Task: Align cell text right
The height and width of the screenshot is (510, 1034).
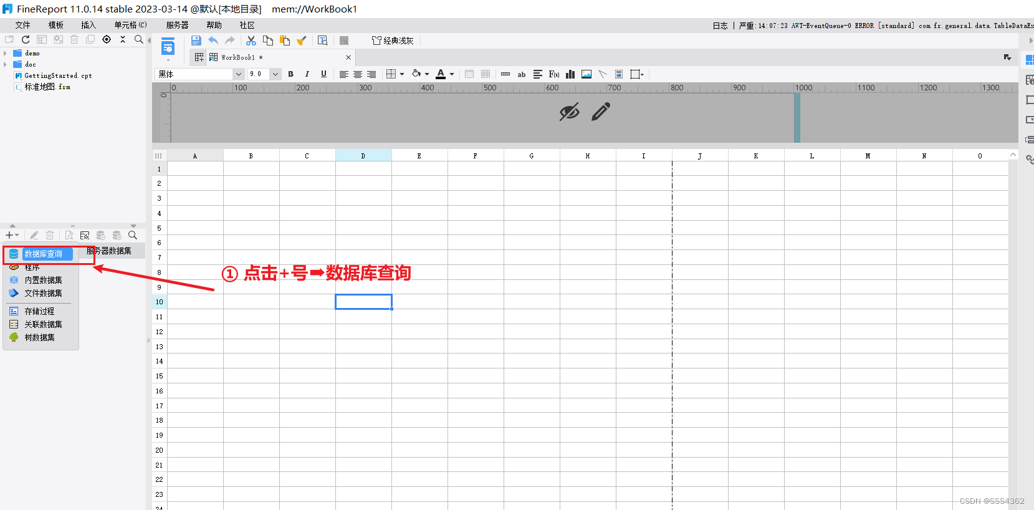Action: coord(371,74)
